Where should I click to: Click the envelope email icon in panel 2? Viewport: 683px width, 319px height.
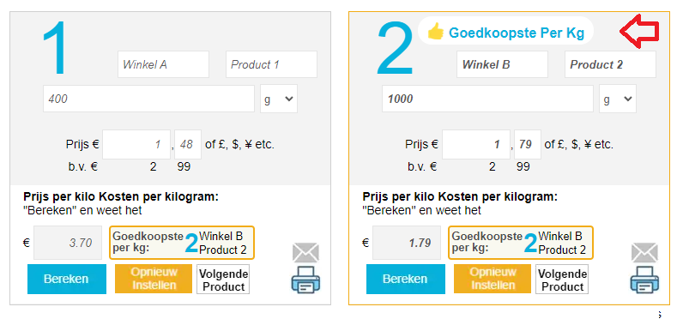click(644, 253)
